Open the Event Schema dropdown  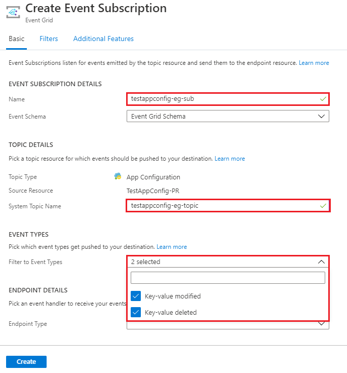point(227,116)
